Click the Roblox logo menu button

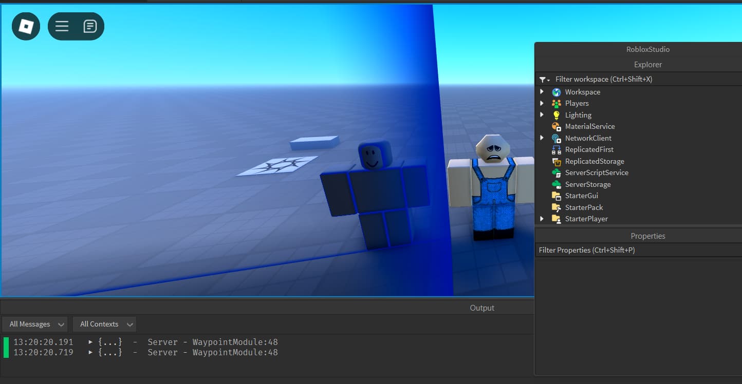pos(26,26)
